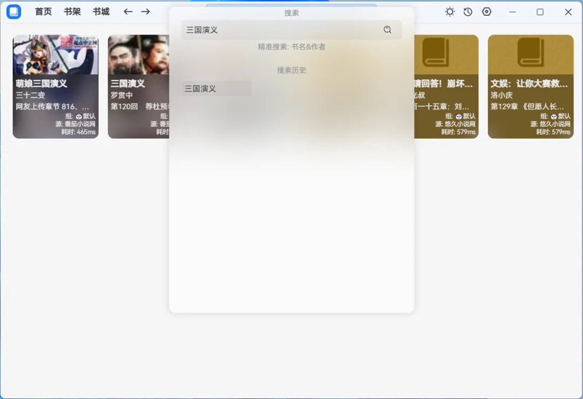Open settings hexagon gear icon
This screenshot has width=583, height=399.
486,12
